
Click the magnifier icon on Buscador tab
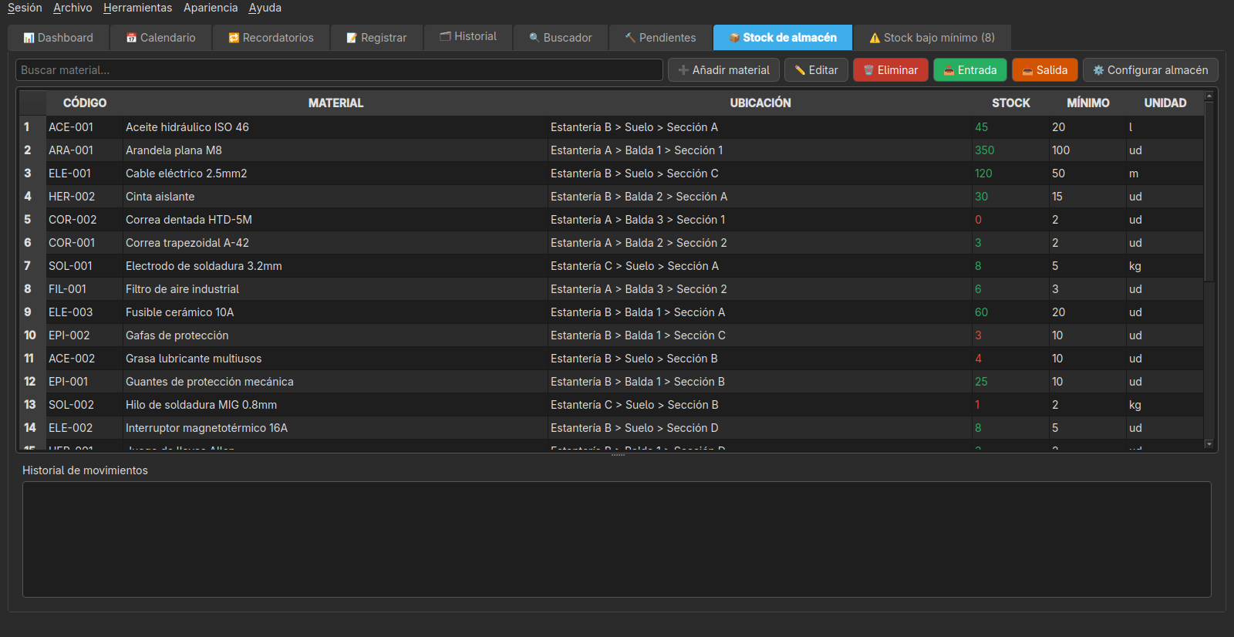click(534, 38)
